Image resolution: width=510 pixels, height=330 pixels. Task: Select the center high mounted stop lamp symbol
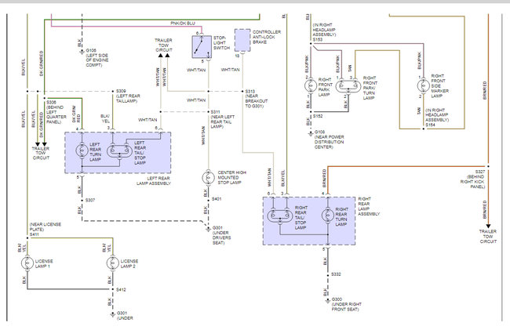[209, 178]
